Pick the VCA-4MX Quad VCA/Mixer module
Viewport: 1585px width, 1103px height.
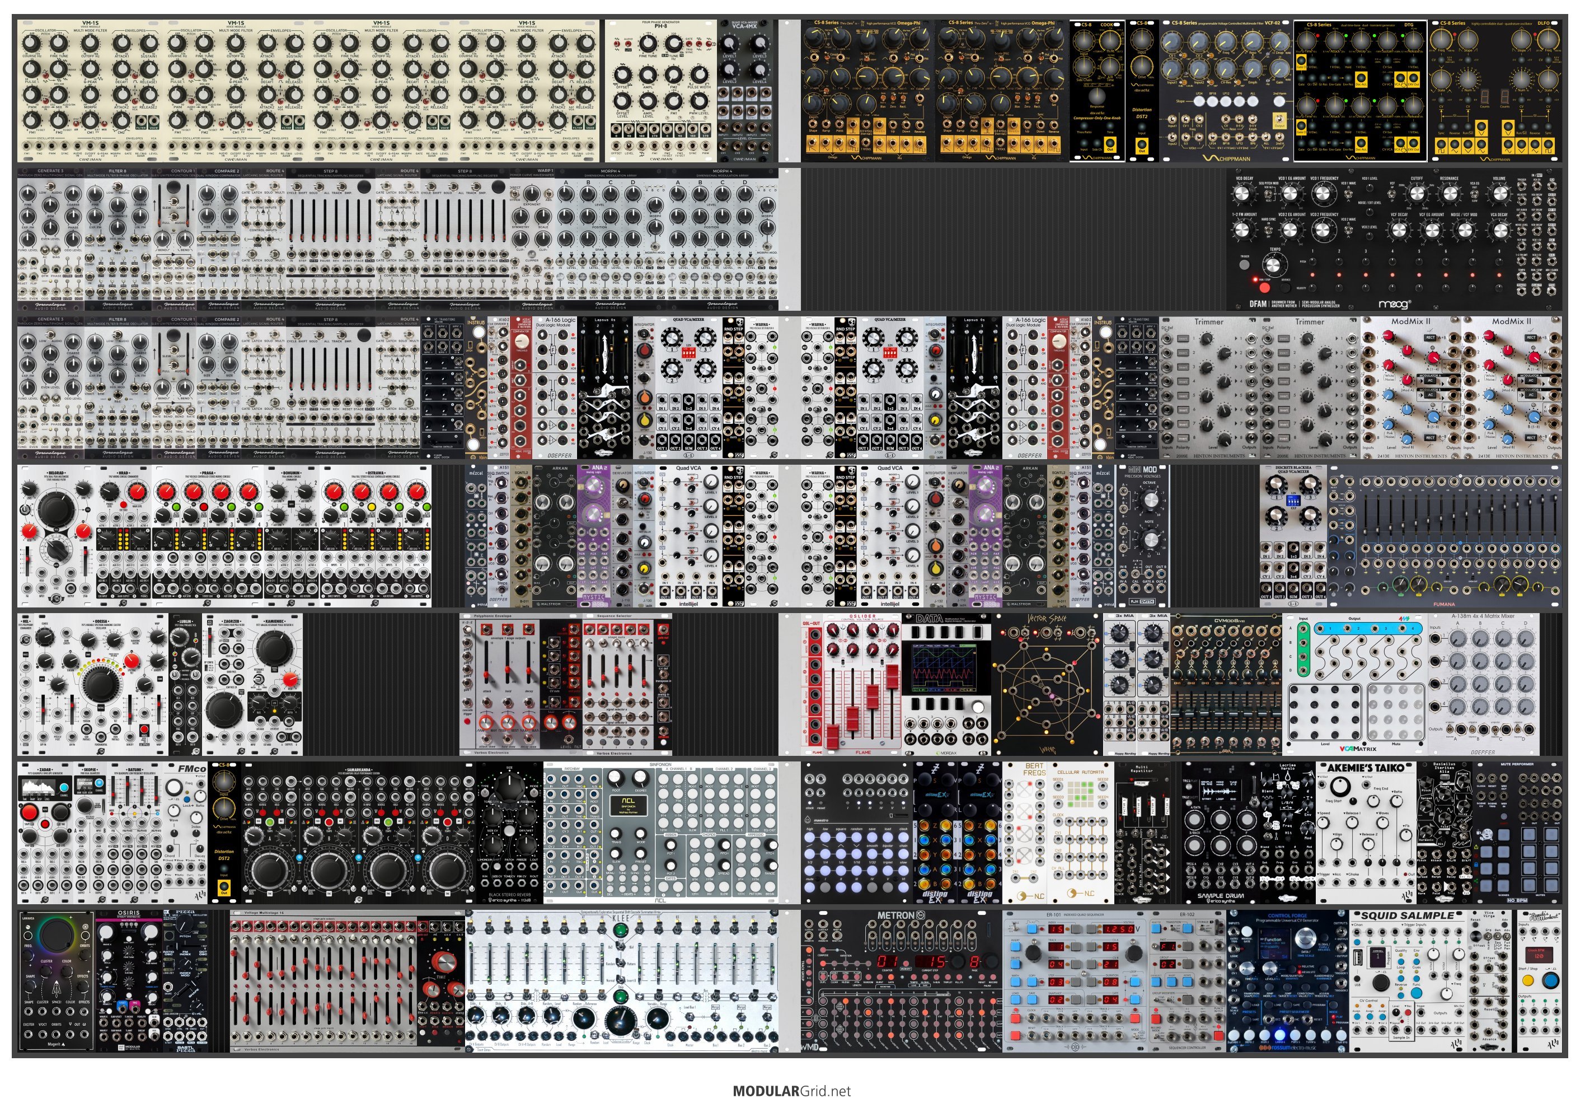click(744, 91)
